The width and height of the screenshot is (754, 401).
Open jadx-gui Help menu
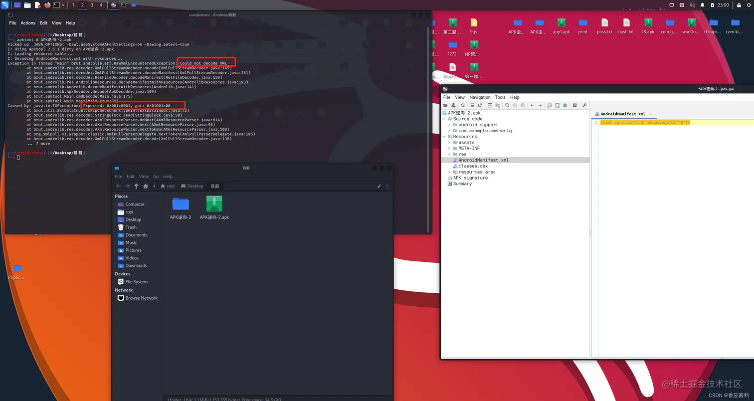[x=515, y=97]
